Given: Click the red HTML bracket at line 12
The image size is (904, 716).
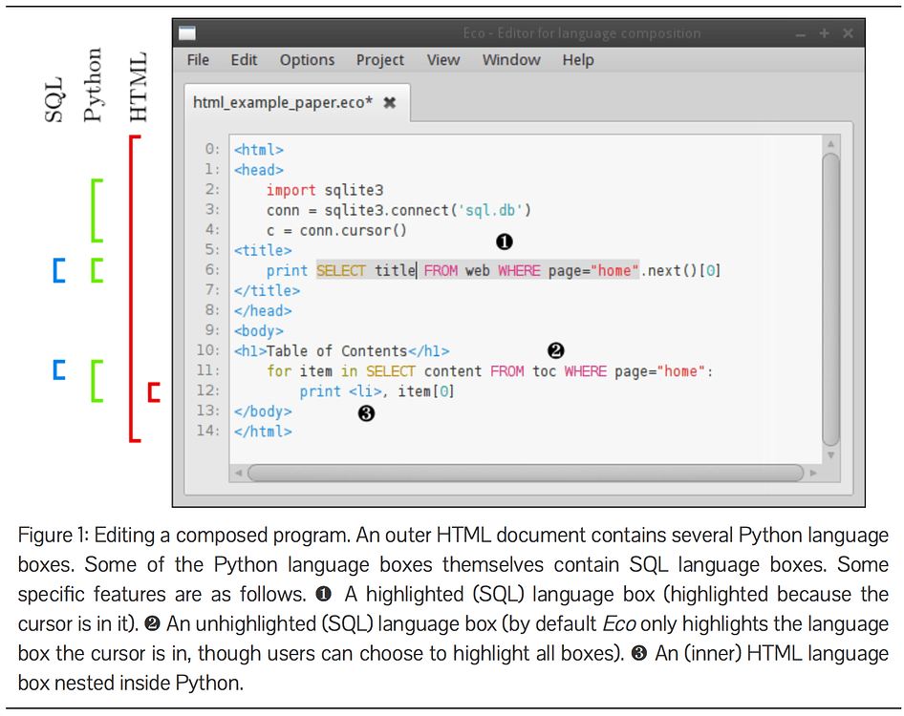Looking at the screenshot, I should [x=154, y=391].
